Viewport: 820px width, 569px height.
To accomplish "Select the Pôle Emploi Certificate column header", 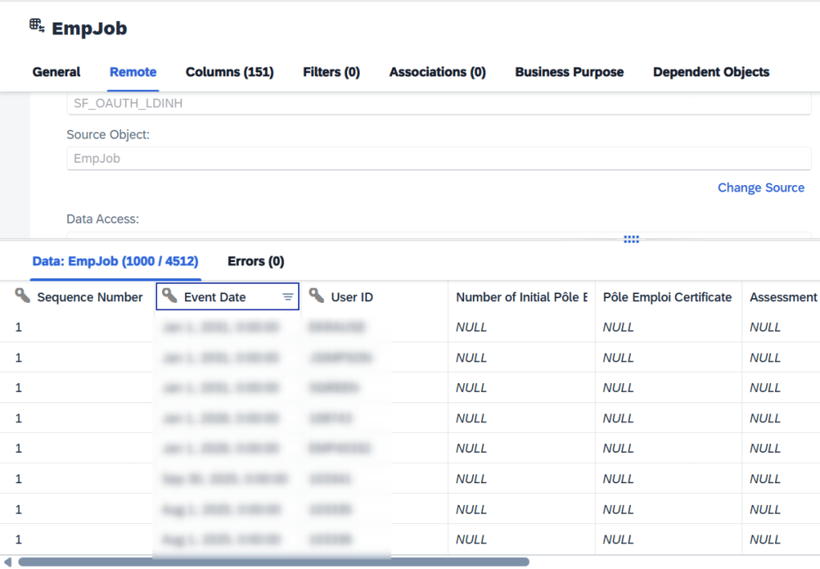I will pyautogui.click(x=667, y=297).
